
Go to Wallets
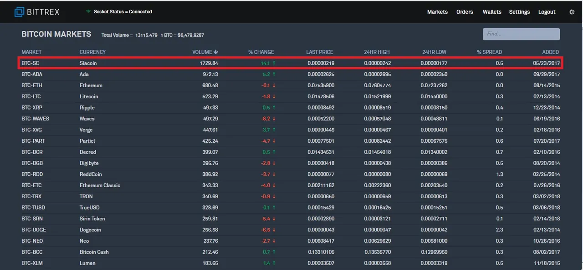click(492, 12)
